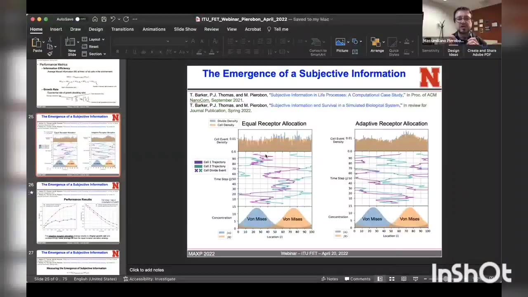Viewport: 528px width, 297px height.
Task: Click the Decrease Font Size icon
Action: [x=202, y=41]
